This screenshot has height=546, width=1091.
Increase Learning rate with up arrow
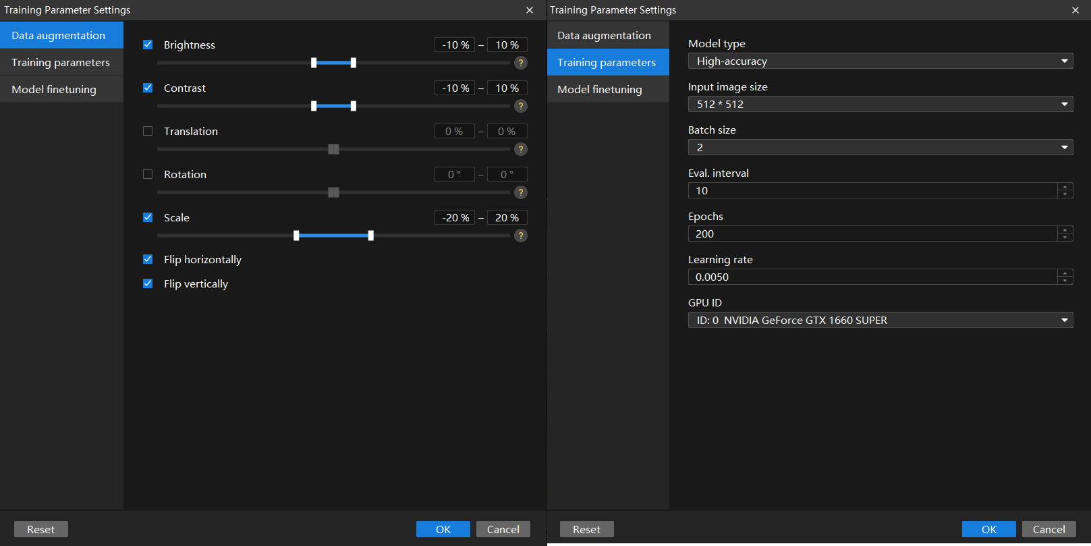[1065, 273]
